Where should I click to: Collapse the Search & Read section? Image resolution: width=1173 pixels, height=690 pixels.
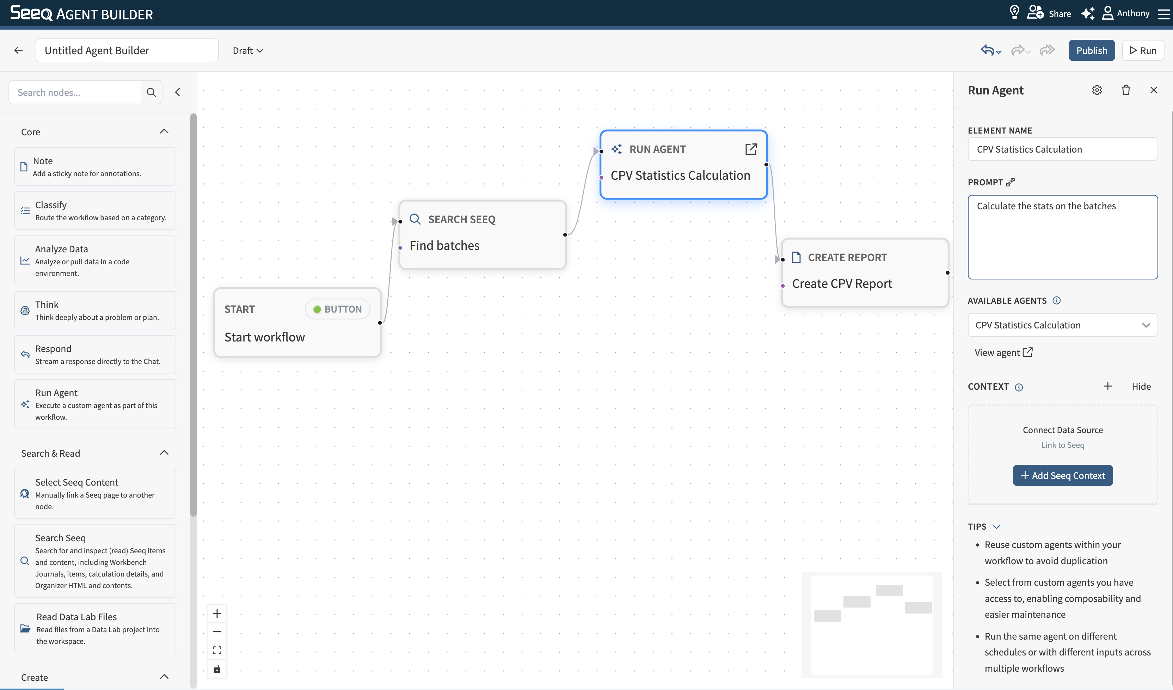[x=164, y=453]
